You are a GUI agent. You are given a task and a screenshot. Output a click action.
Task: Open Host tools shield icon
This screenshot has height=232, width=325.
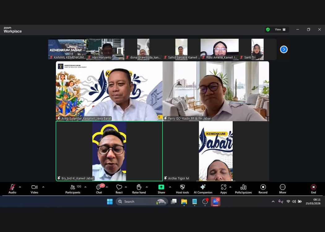tap(182, 189)
